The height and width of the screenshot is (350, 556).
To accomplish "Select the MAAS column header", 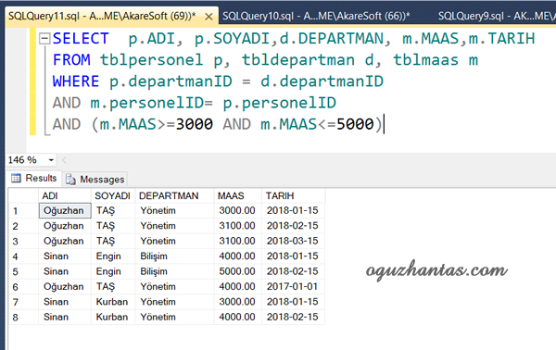I will point(238,196).
